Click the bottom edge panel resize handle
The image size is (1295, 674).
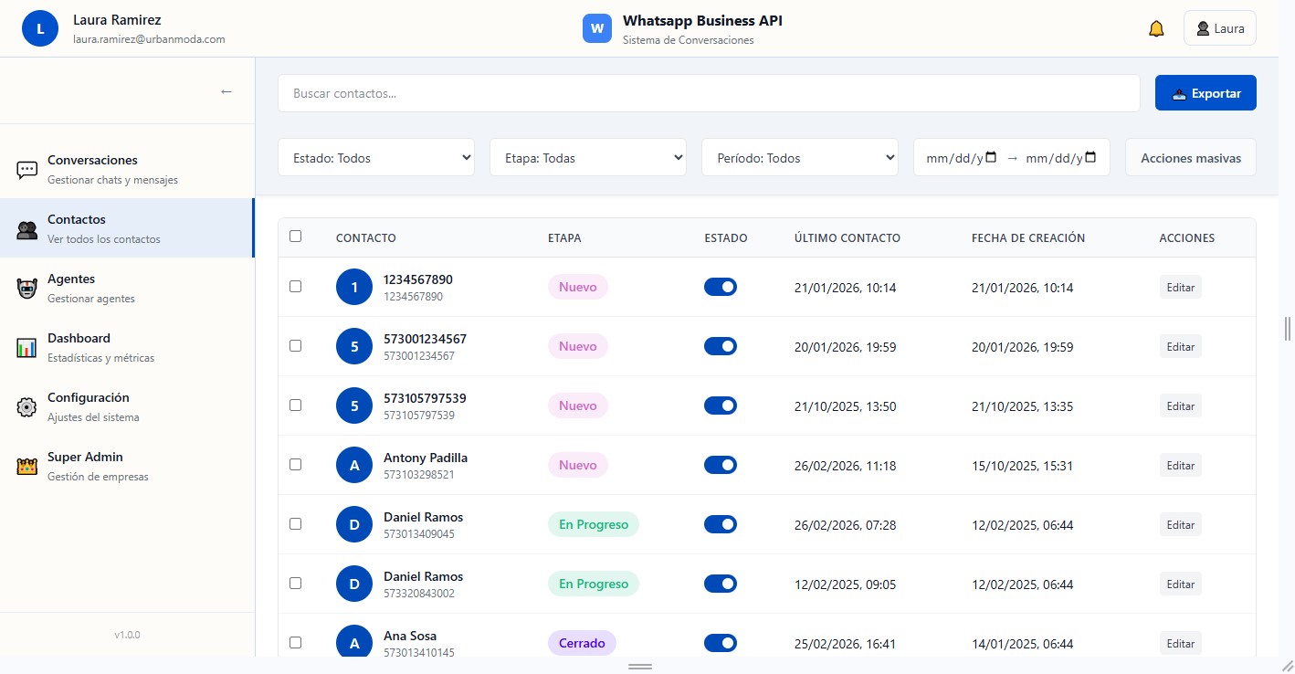coord(640,667)
